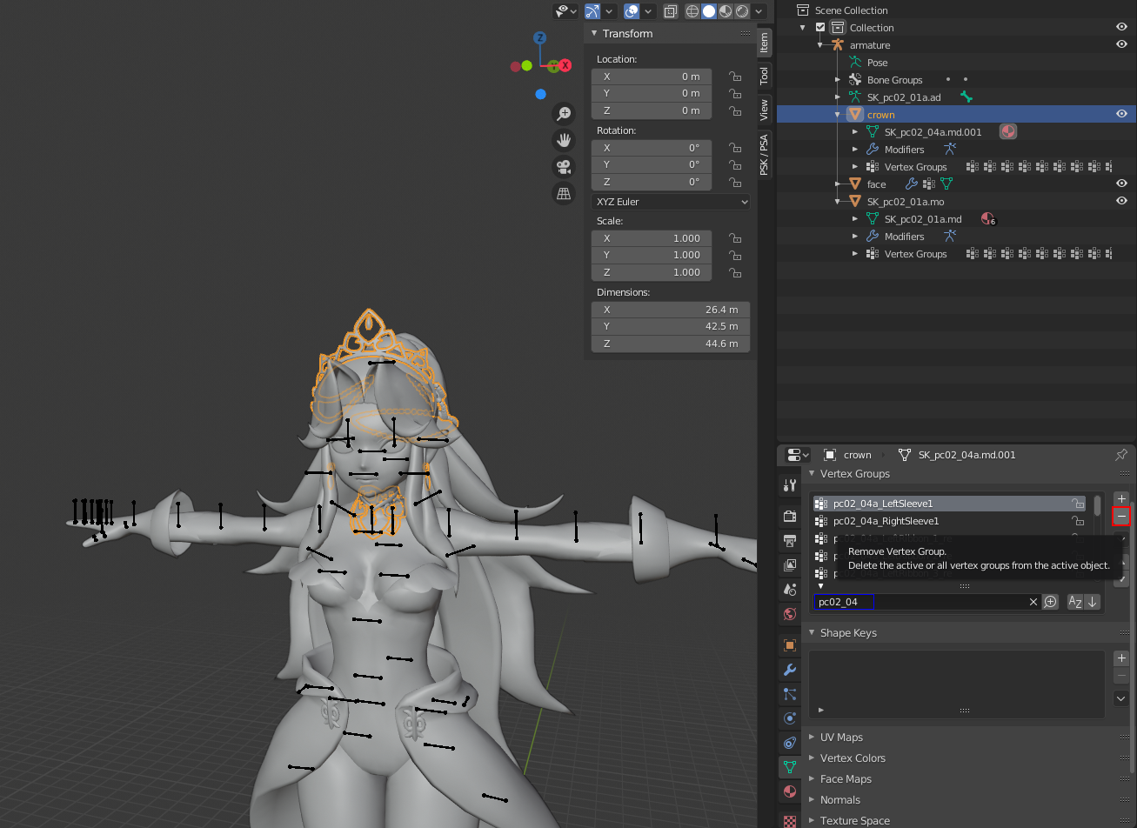Activate the hand pan view gizmo

(564, 140)
